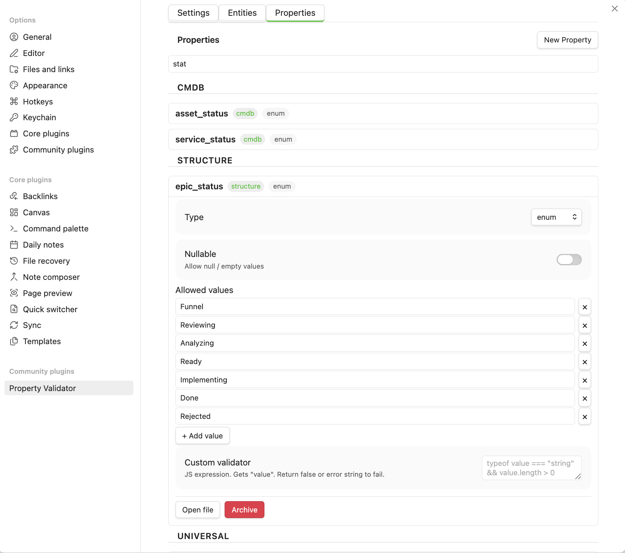Image resolution: width=625 pixels, height=553 pixels.
Task: Switch to the Settings tab
Action: tap(193, 13)
